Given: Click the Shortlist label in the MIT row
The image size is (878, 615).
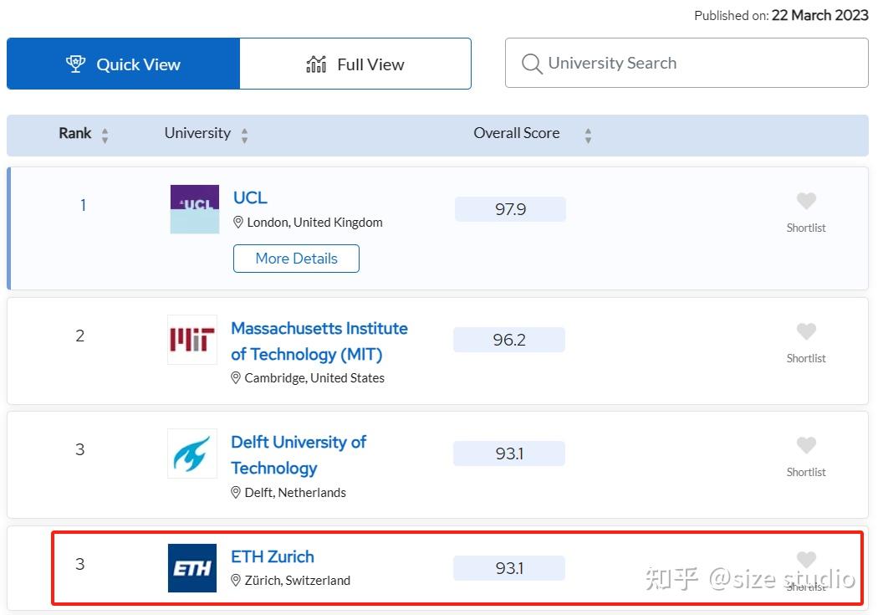Looking at the screenshot, I should click(806, 358).
